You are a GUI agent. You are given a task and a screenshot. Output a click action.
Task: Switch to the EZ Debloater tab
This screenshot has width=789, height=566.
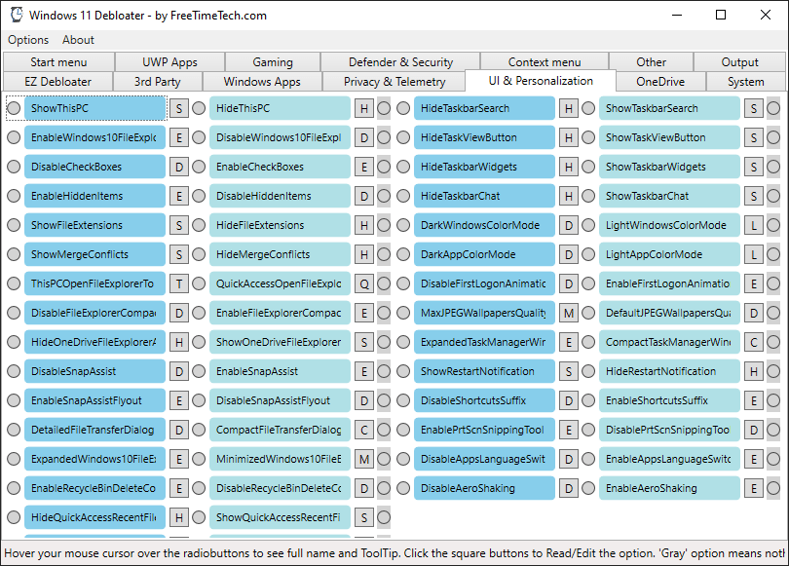pyautogui.click(x=57, y=82)
